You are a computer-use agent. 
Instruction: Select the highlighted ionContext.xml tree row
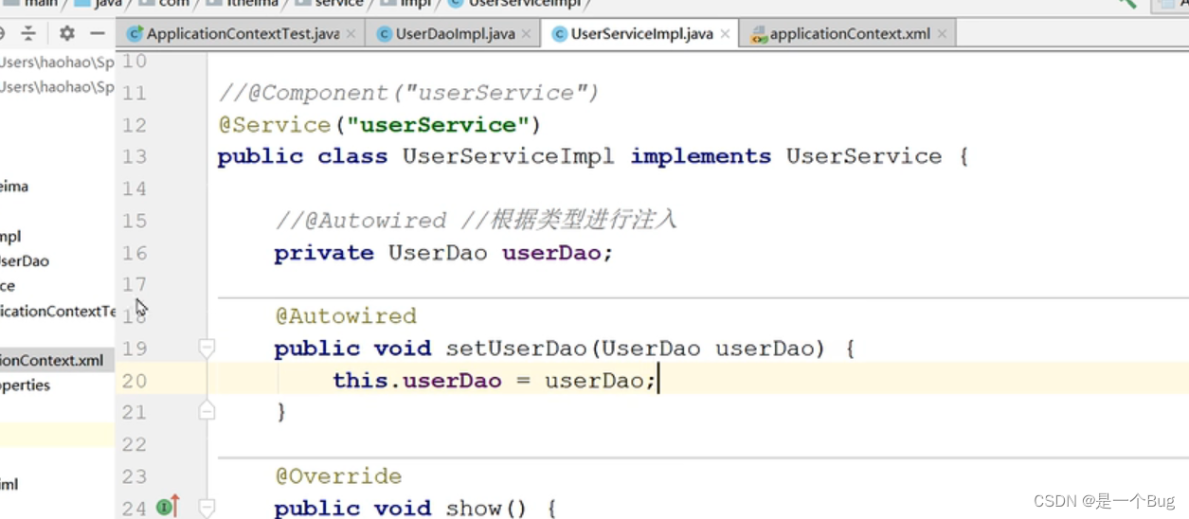pyautogui.click(x=57, y=360)
